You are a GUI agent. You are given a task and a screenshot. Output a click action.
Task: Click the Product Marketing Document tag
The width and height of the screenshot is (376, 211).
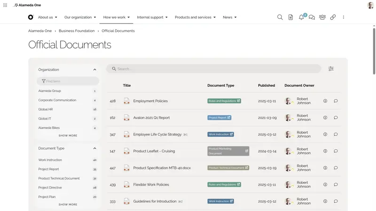coord(228,151)
